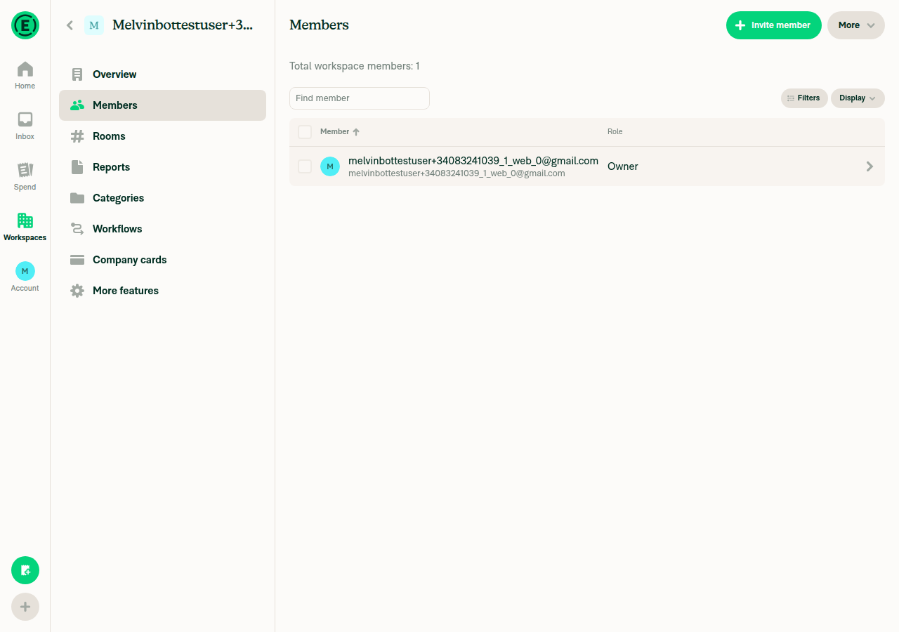
Task: Click the Reports file icon
Action: [x=77, y=167]
